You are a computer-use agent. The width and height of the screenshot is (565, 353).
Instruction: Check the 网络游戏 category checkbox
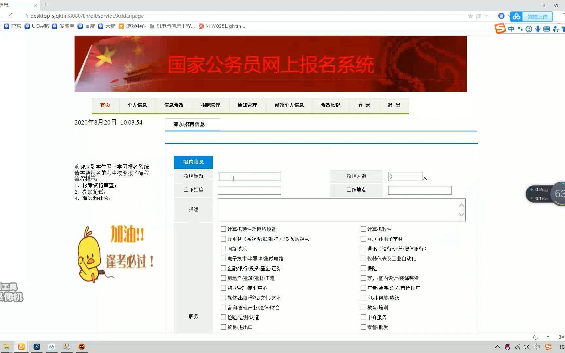tap(224, 248)
